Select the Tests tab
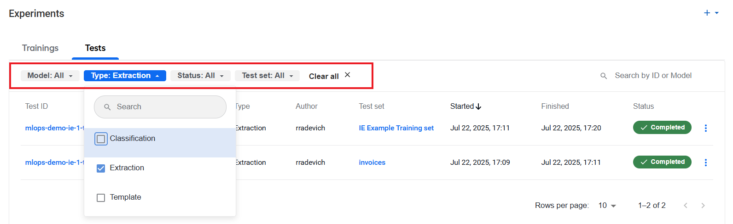 (95, 48)
